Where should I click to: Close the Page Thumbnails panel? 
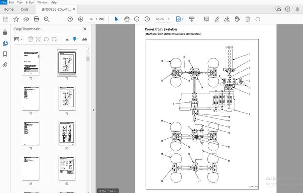coord(85,29)
